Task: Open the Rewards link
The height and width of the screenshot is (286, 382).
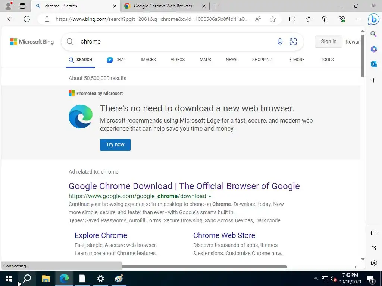Action: point(353,42)
